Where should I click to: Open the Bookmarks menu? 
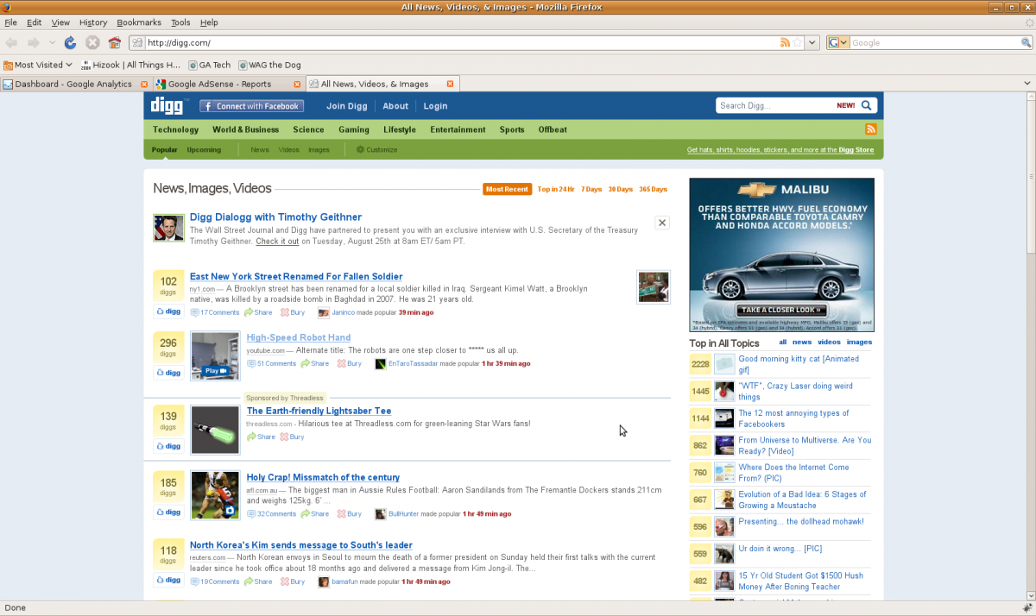(138, 22)
